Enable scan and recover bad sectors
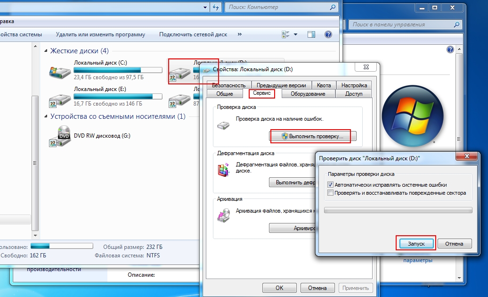Screen dimensions: 488x297 tap(331, 193)
